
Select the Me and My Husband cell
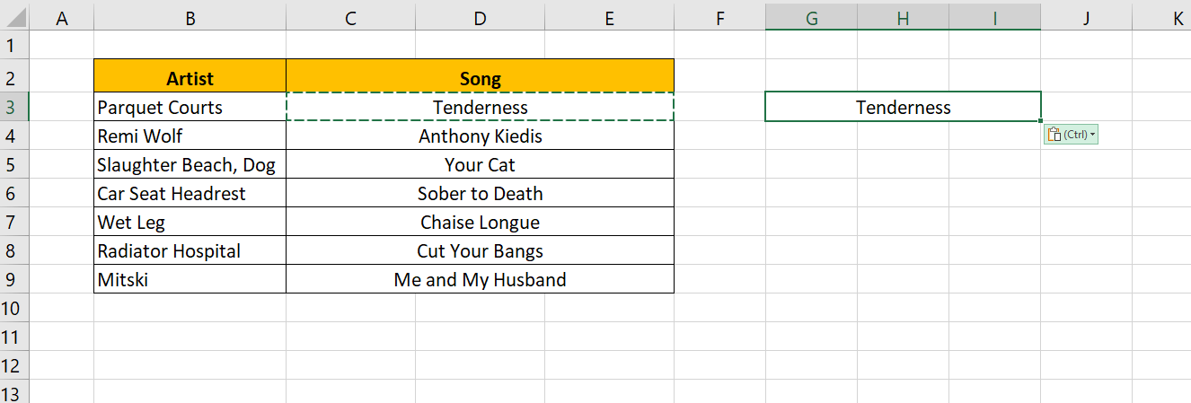point(480,280)
